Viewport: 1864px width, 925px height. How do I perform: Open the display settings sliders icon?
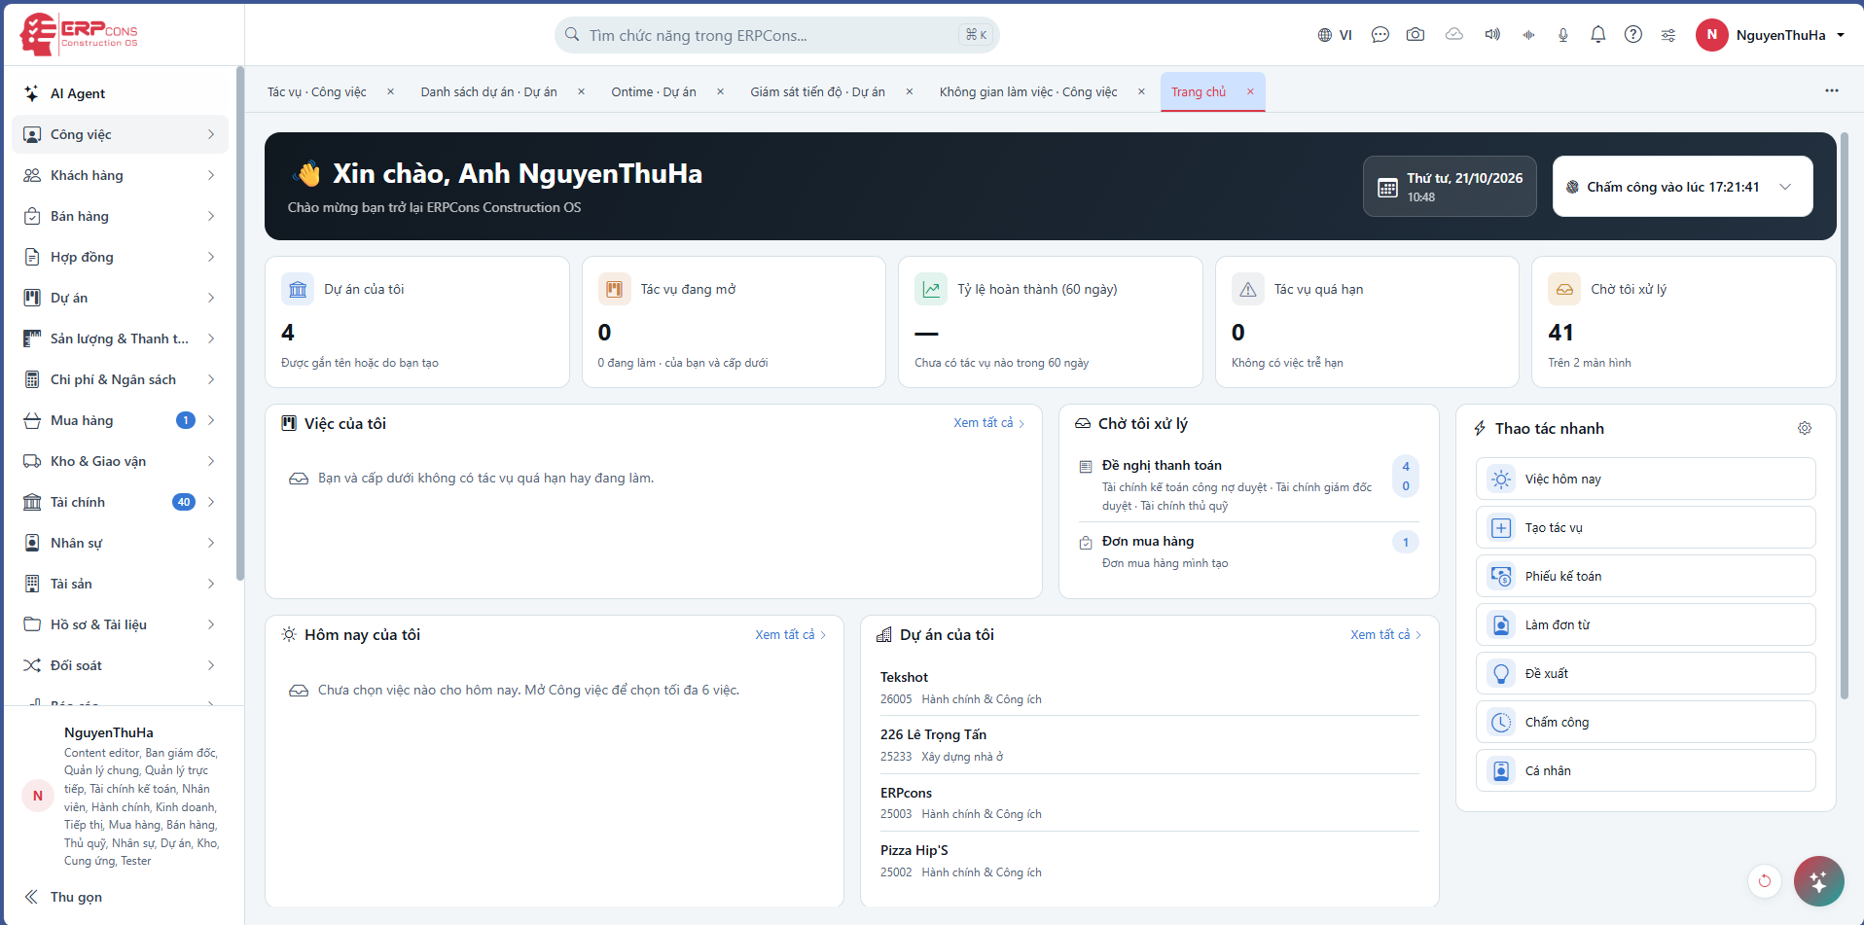tap(1668, 35)
